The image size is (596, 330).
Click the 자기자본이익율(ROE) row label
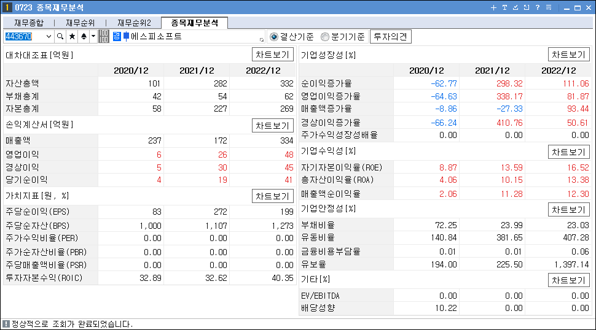(x=342, y=167)
